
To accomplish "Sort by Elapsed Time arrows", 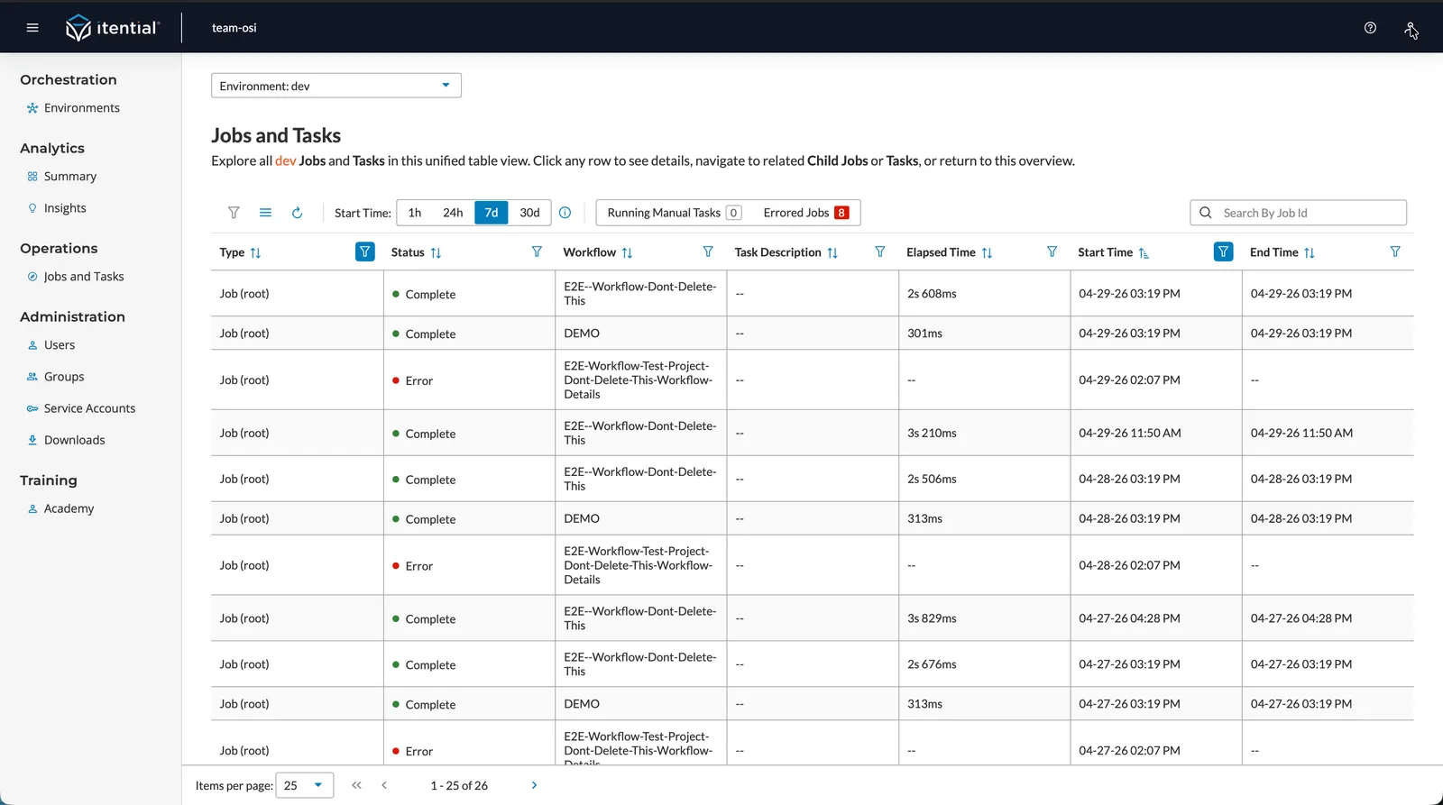I will click(987, 252).
